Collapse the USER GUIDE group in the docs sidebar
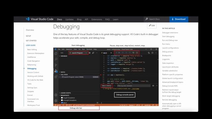 pos(31,45)
